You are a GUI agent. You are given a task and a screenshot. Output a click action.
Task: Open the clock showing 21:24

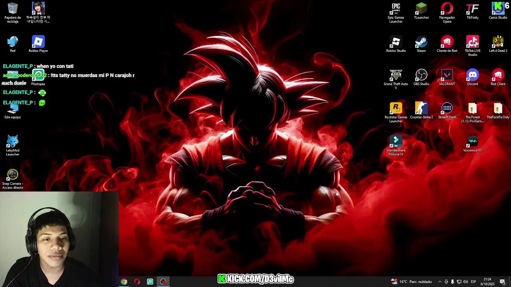[x=487, y=281]
